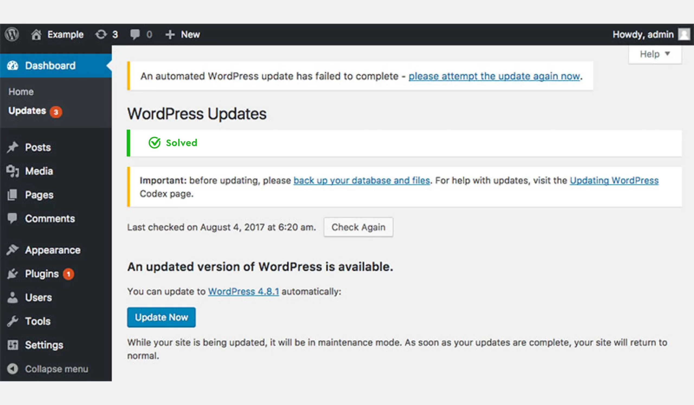Select the Posts pushpin icon
The width and height of the screenshot is (694, 405).
[x=12, y=147]
